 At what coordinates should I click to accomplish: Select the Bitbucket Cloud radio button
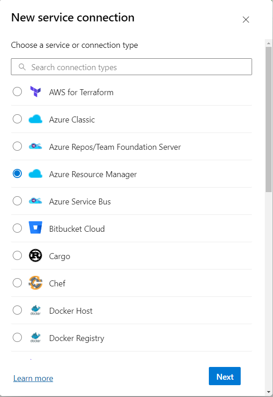pyautogui.click(x=17, y=229)
